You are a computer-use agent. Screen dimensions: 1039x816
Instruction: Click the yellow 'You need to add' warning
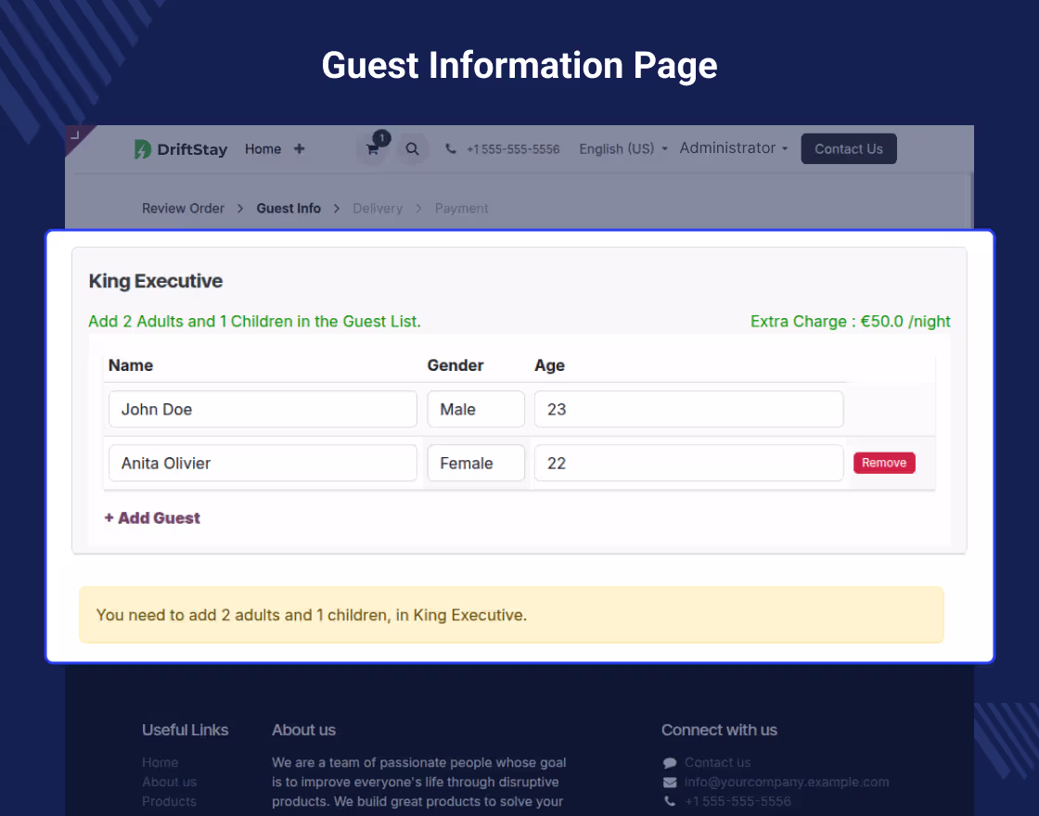(x=511, y=615)
